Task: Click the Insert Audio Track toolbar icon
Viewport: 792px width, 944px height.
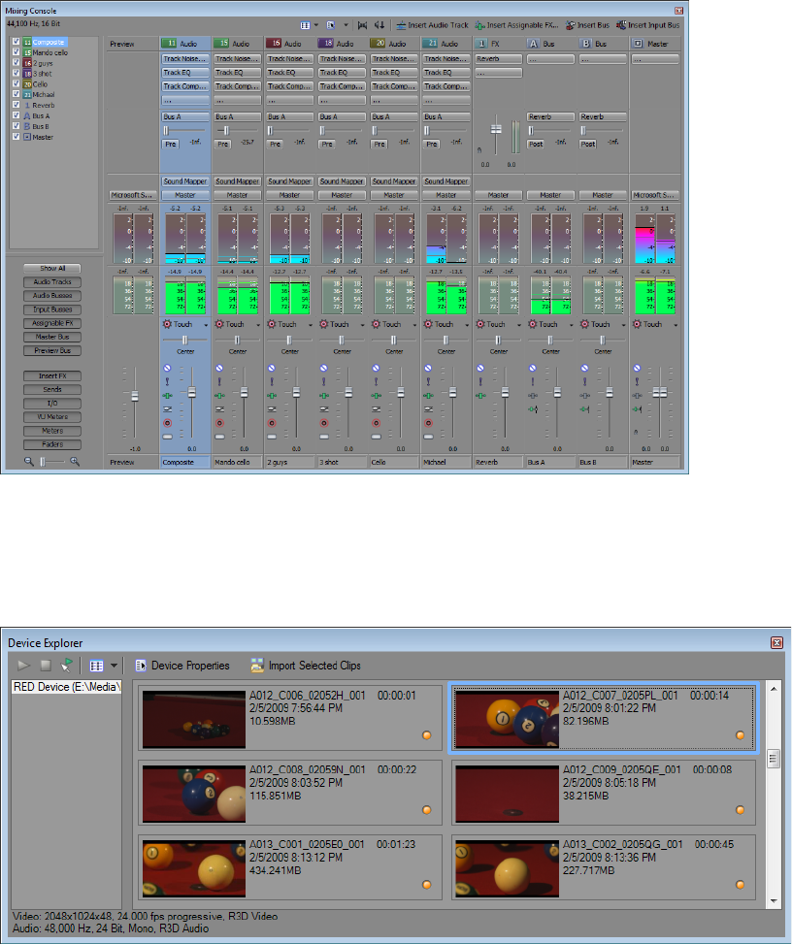Action: (402, 24)
